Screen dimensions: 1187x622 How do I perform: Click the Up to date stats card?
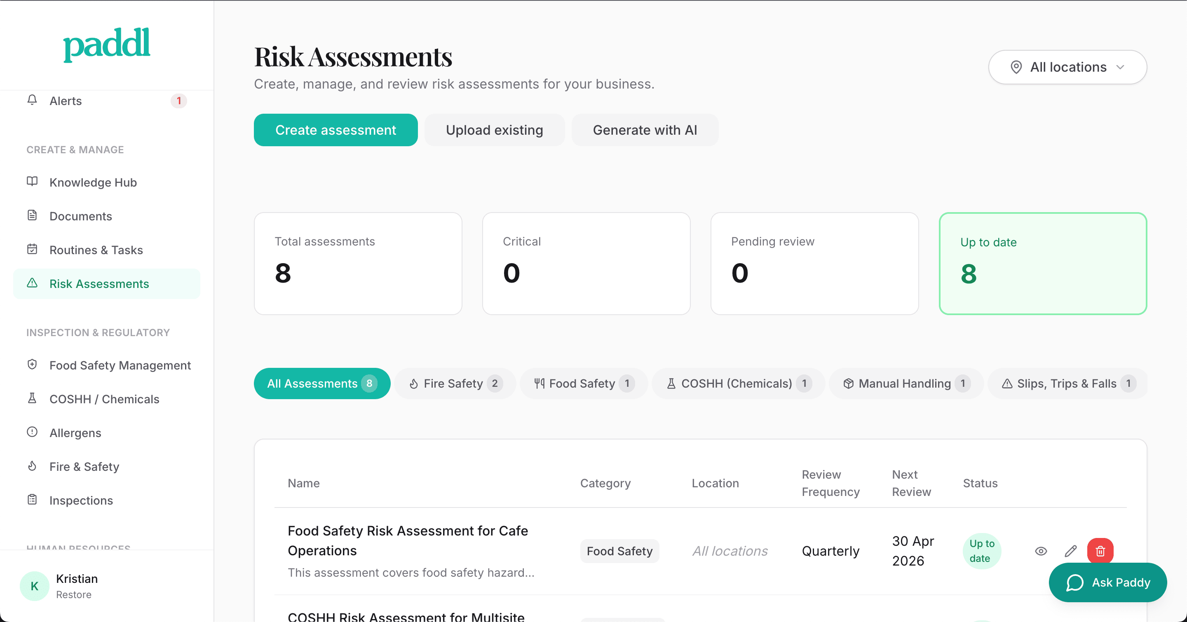point(1043,263)
